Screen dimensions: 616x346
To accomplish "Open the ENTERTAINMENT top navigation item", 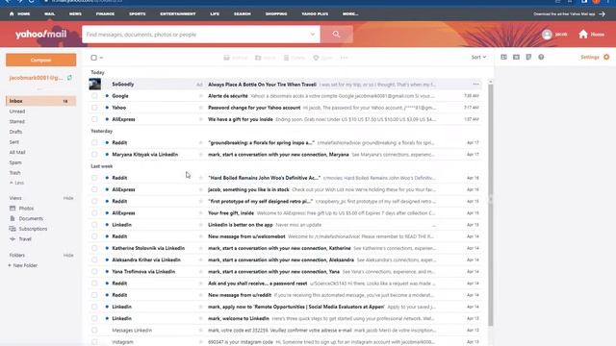I will [177, 13].
